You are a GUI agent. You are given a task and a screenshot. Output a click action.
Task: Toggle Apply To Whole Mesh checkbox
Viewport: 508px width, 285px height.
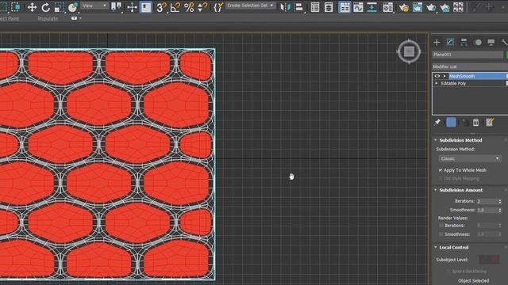[441, 170]
